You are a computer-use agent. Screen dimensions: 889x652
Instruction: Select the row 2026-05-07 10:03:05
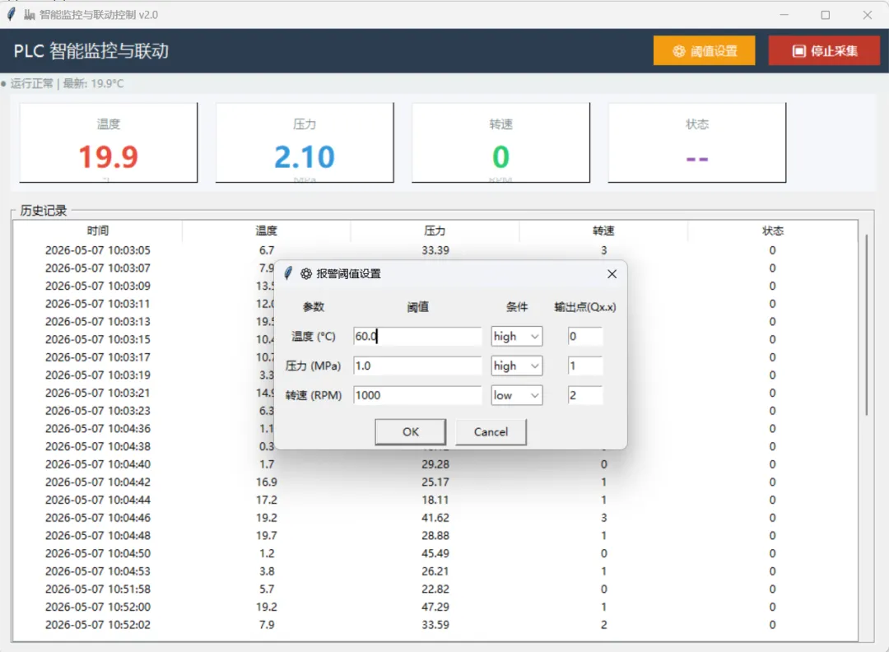pos(435,250)
